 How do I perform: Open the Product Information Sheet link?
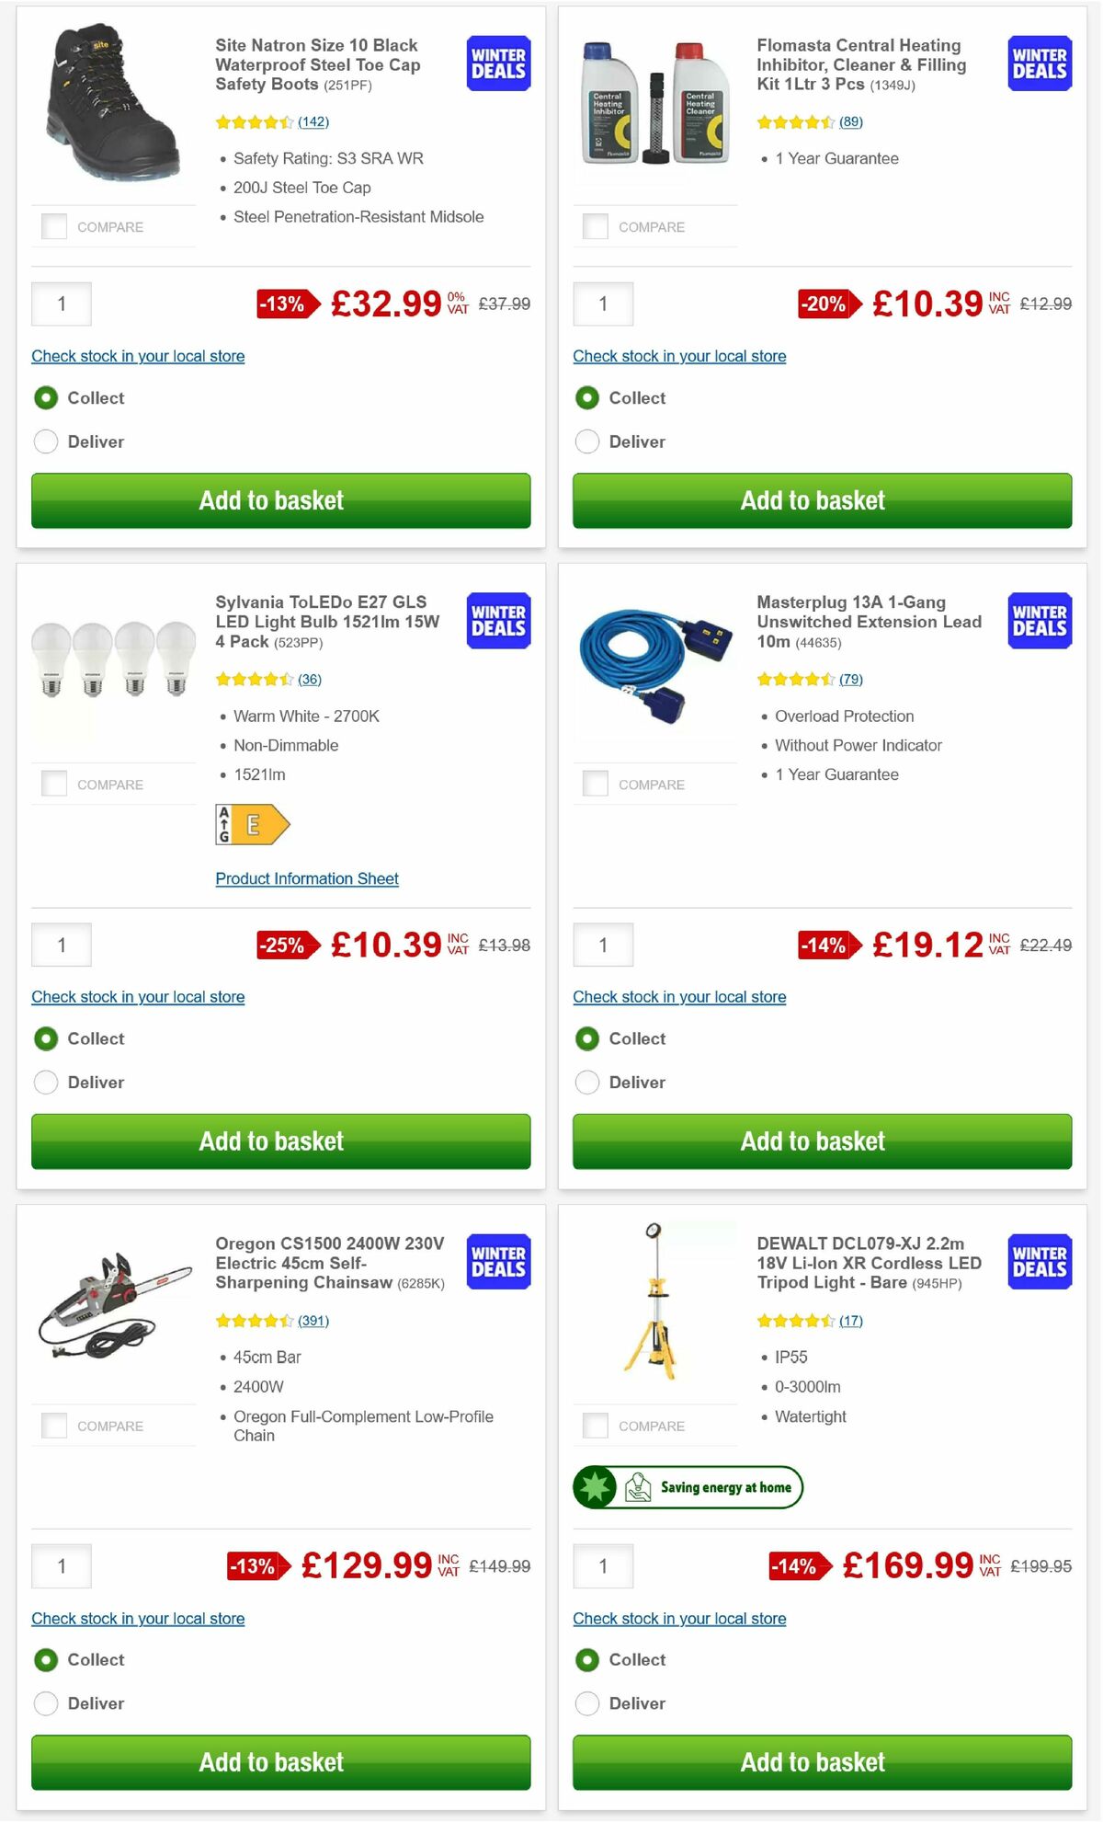306,878
